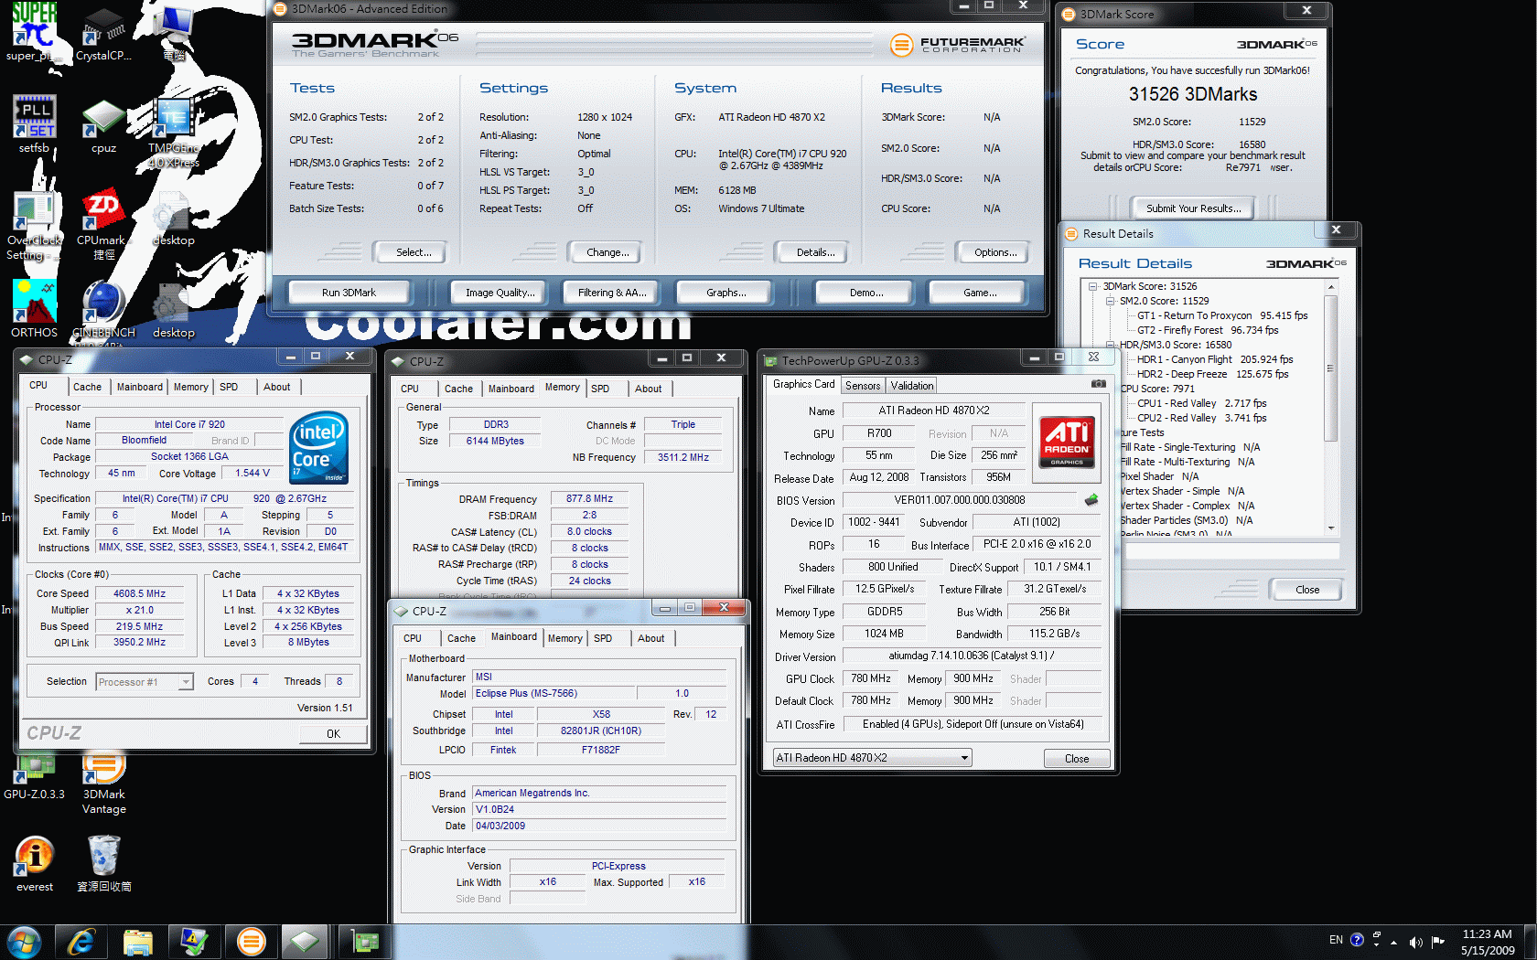
Task: Select GT1 - Return To Proxycon result
Action: click(x=1222, y=315)
